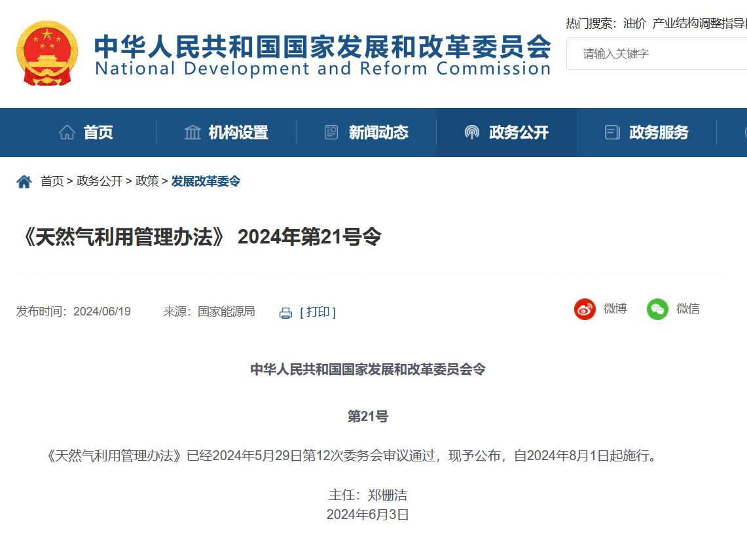
Task: Click the 打印 print link
Action: [318, 312]
